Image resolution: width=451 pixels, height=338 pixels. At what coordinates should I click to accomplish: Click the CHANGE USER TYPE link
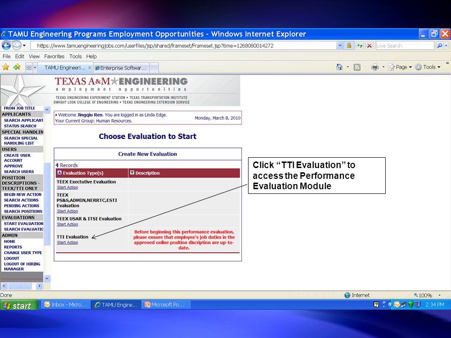tap(23, 253)
